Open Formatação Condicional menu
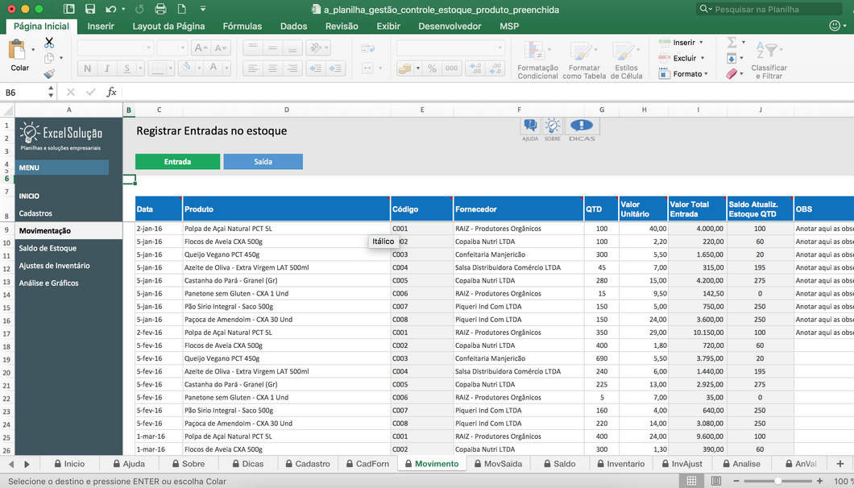 pyautogui.click(x=537, y=60)
